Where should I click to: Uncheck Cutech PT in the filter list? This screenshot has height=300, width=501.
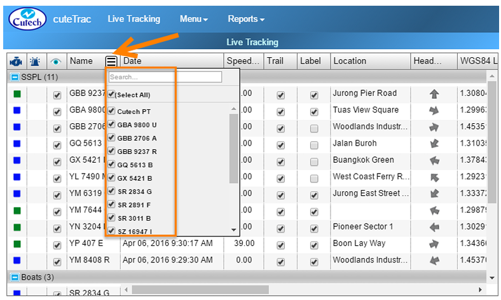click(112, 111)
